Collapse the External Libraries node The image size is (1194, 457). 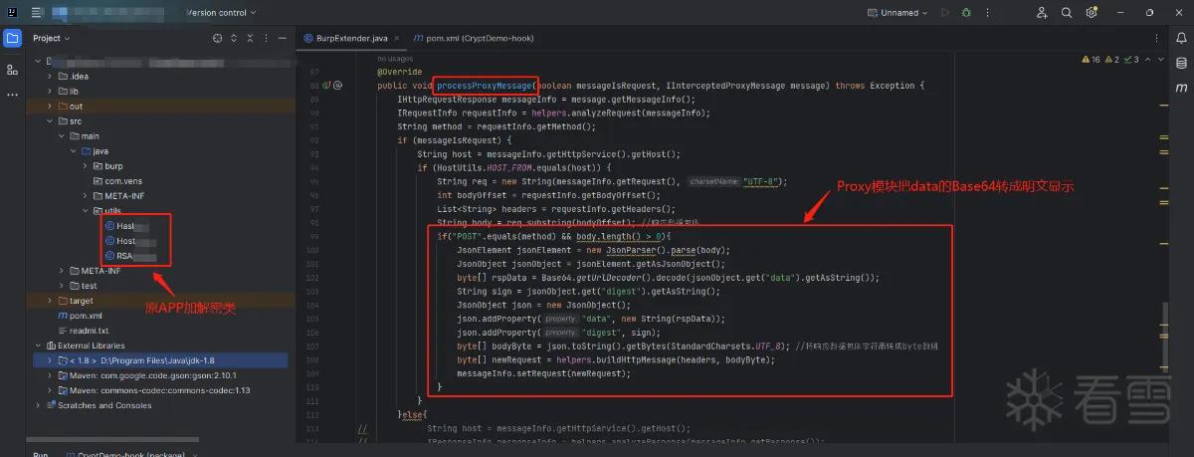38,344
